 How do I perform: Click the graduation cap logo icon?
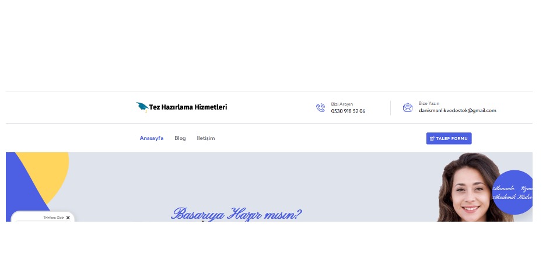[142, 106]
